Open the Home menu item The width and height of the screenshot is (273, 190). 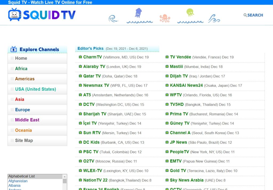pyautogui.click(x=37, y=58)
